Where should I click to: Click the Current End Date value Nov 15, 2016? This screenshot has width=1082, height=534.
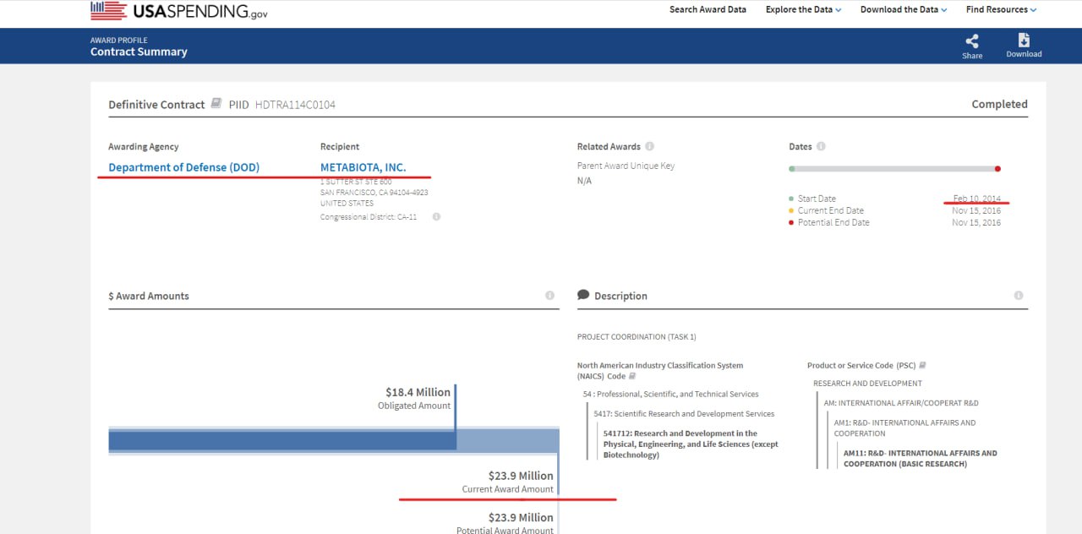click(x=976, y=210)
